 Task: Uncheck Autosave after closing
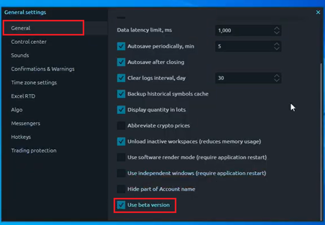(121, 62)
